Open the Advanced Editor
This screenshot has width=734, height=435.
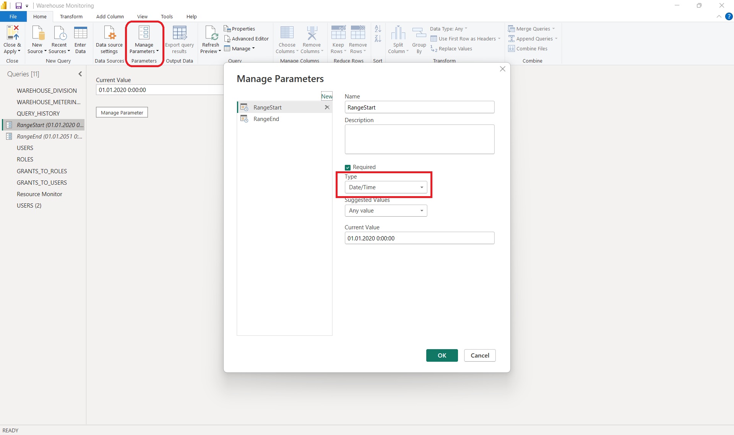click(x=247, y=39)
